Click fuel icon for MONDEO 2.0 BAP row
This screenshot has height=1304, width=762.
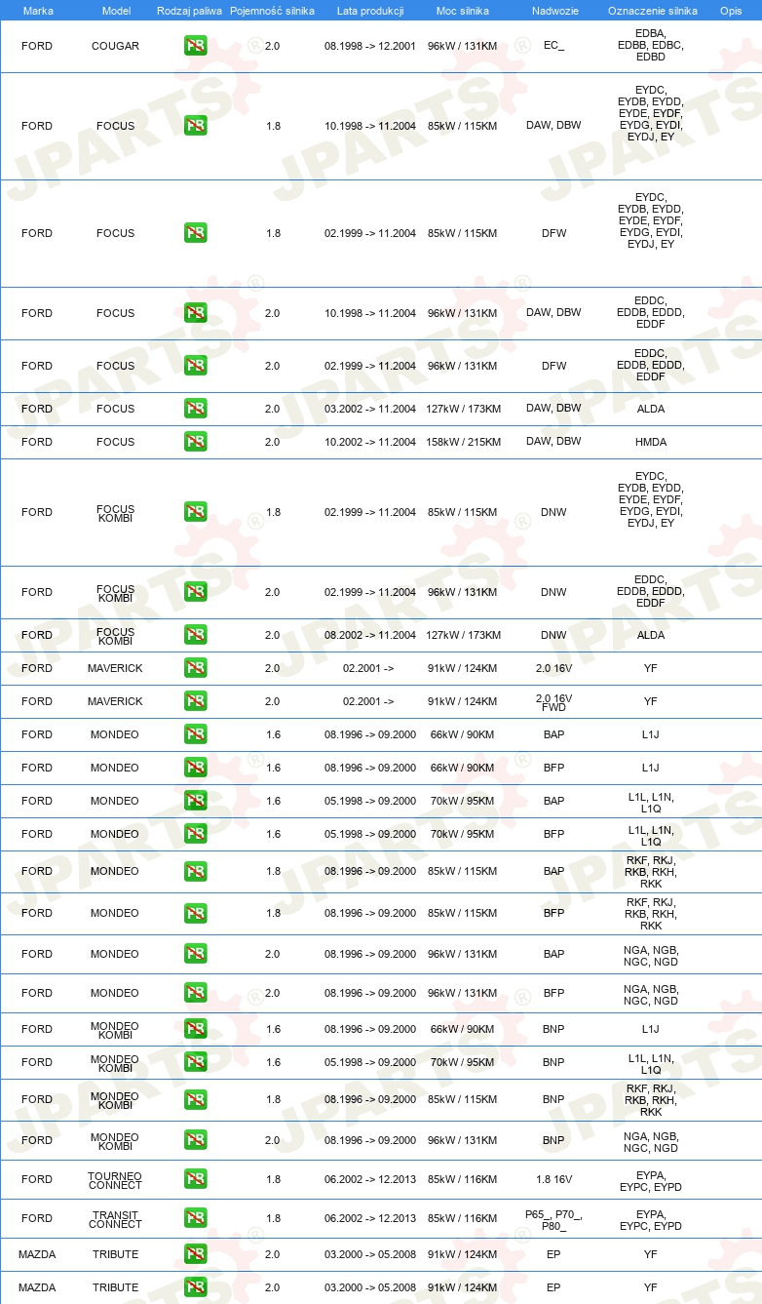tap(196, 954)
